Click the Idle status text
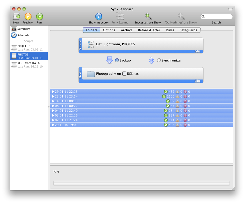245x204 pixels. pos(56,171)
